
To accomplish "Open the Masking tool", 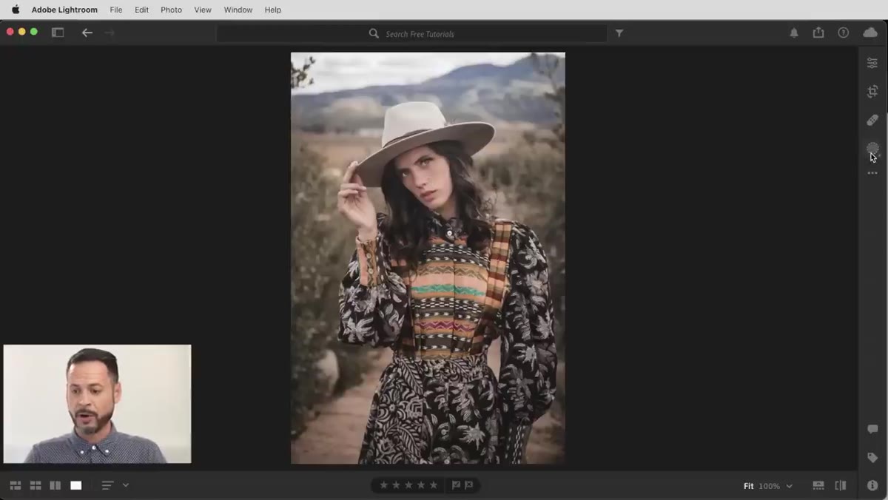I will pos(872,148).
